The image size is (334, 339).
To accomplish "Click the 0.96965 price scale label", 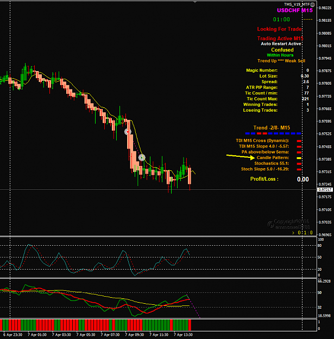I will (325, 234).
